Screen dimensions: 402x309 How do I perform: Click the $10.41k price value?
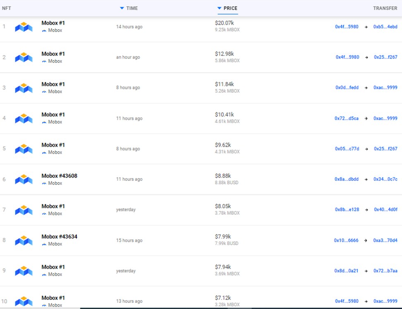point(224,115)
